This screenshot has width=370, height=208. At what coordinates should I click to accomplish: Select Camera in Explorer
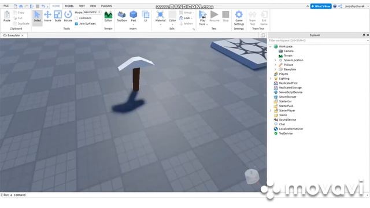point(288,51)
